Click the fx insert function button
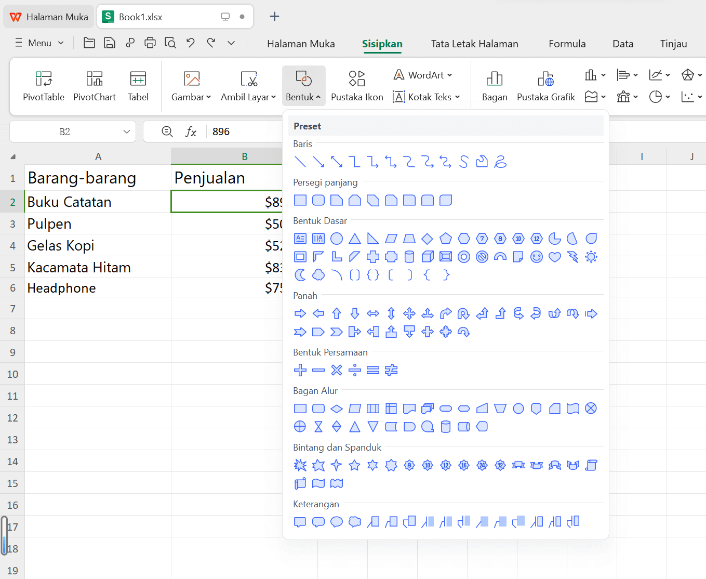The width and height of the screenshot is (706, 579). pos(191,131)
